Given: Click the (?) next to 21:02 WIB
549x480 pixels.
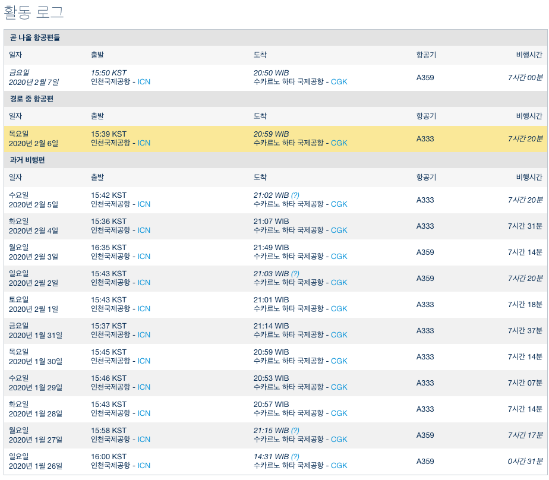Looking at the screenshot, I should pyautogui.click(x=295, y=195).
